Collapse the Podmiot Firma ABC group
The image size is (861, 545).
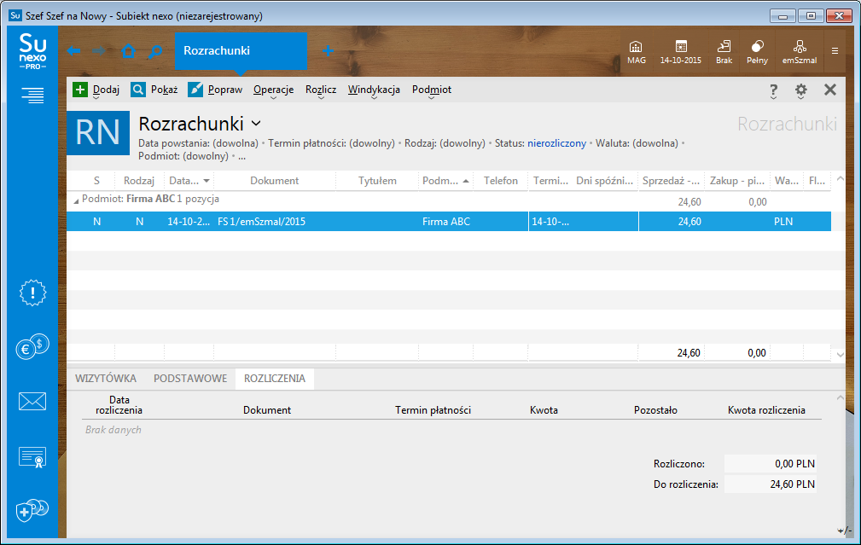74,200
